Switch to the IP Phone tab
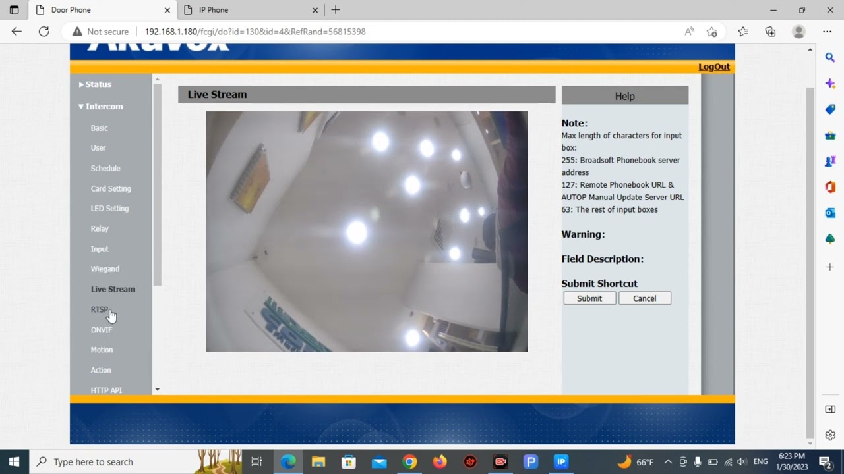Viewport: 844px width, 474px height. click(251, 10)
